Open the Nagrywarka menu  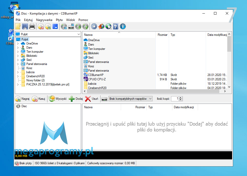click(44, 20)
